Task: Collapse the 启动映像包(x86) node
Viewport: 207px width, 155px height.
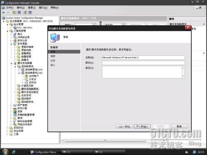Action: point(19,73)
